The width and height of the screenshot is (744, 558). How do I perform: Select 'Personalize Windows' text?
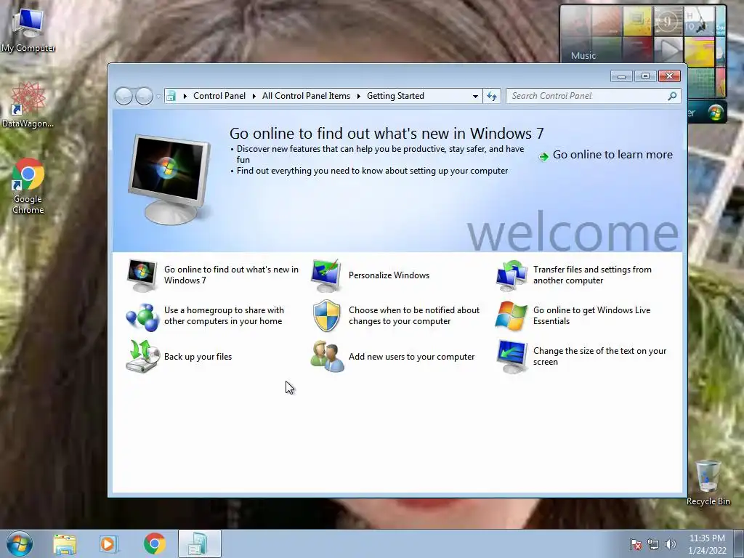(x=389, y=275)
